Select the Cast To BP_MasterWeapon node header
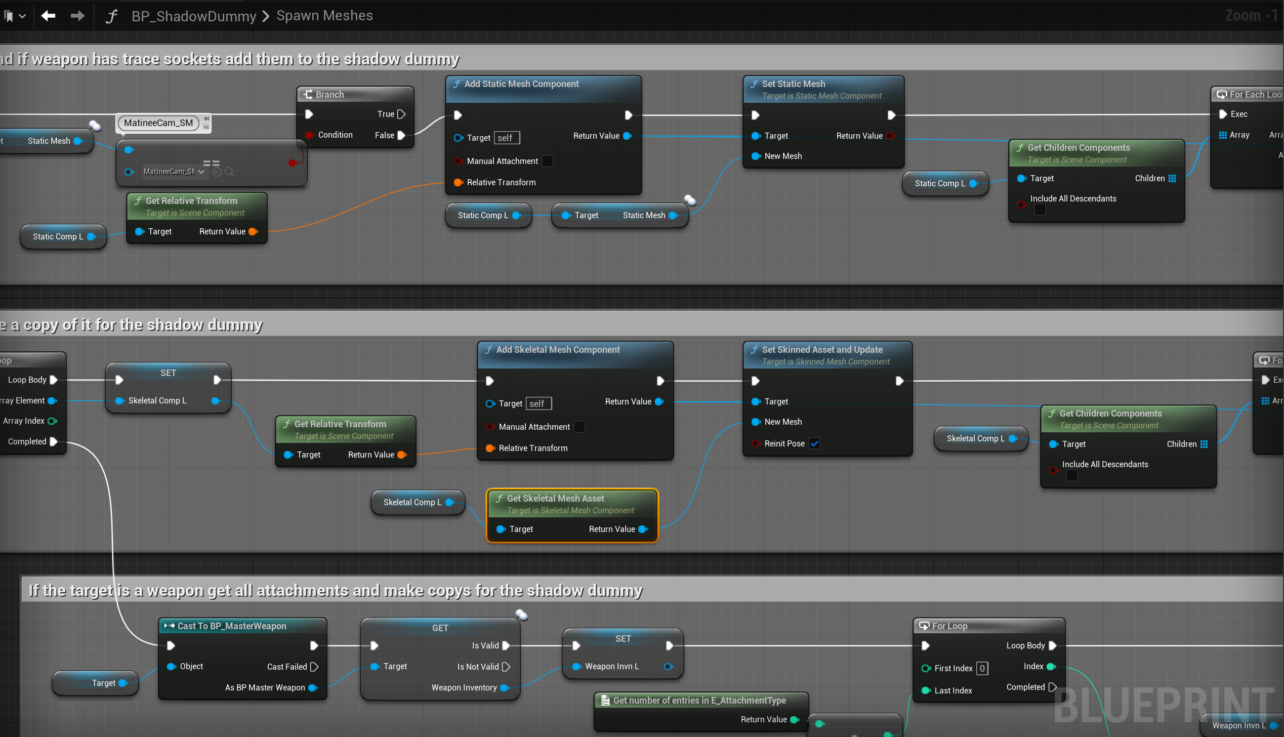The image size is (1284, 737). [x=232, y=626]
